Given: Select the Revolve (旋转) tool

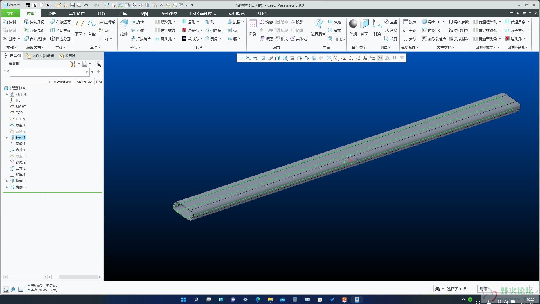Looking at the screenshot, I should pos(137,22).
